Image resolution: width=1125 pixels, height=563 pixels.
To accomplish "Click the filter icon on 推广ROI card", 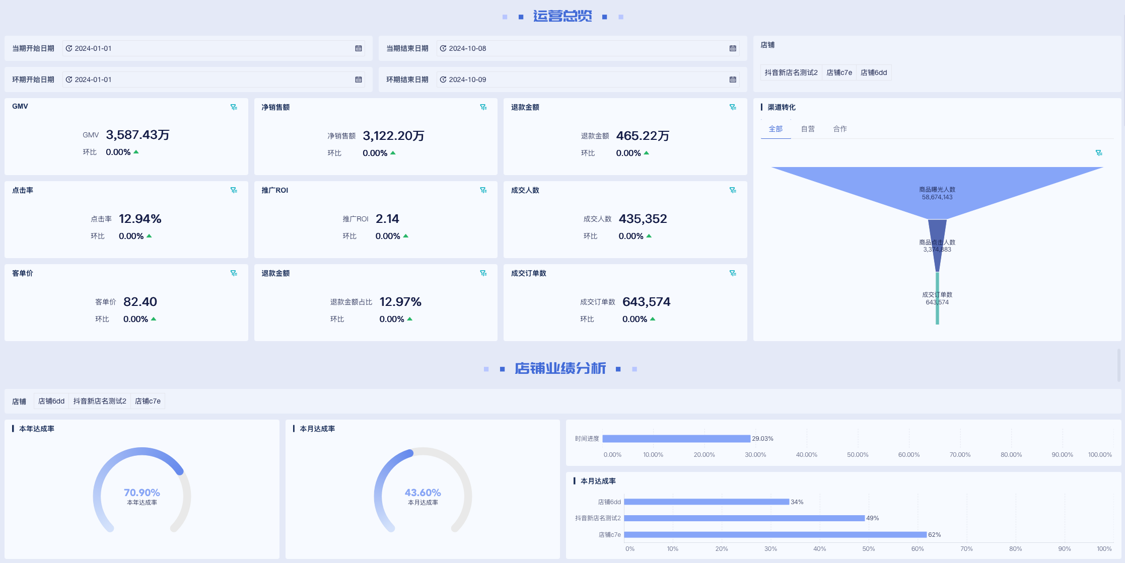I will coord(483,190).
